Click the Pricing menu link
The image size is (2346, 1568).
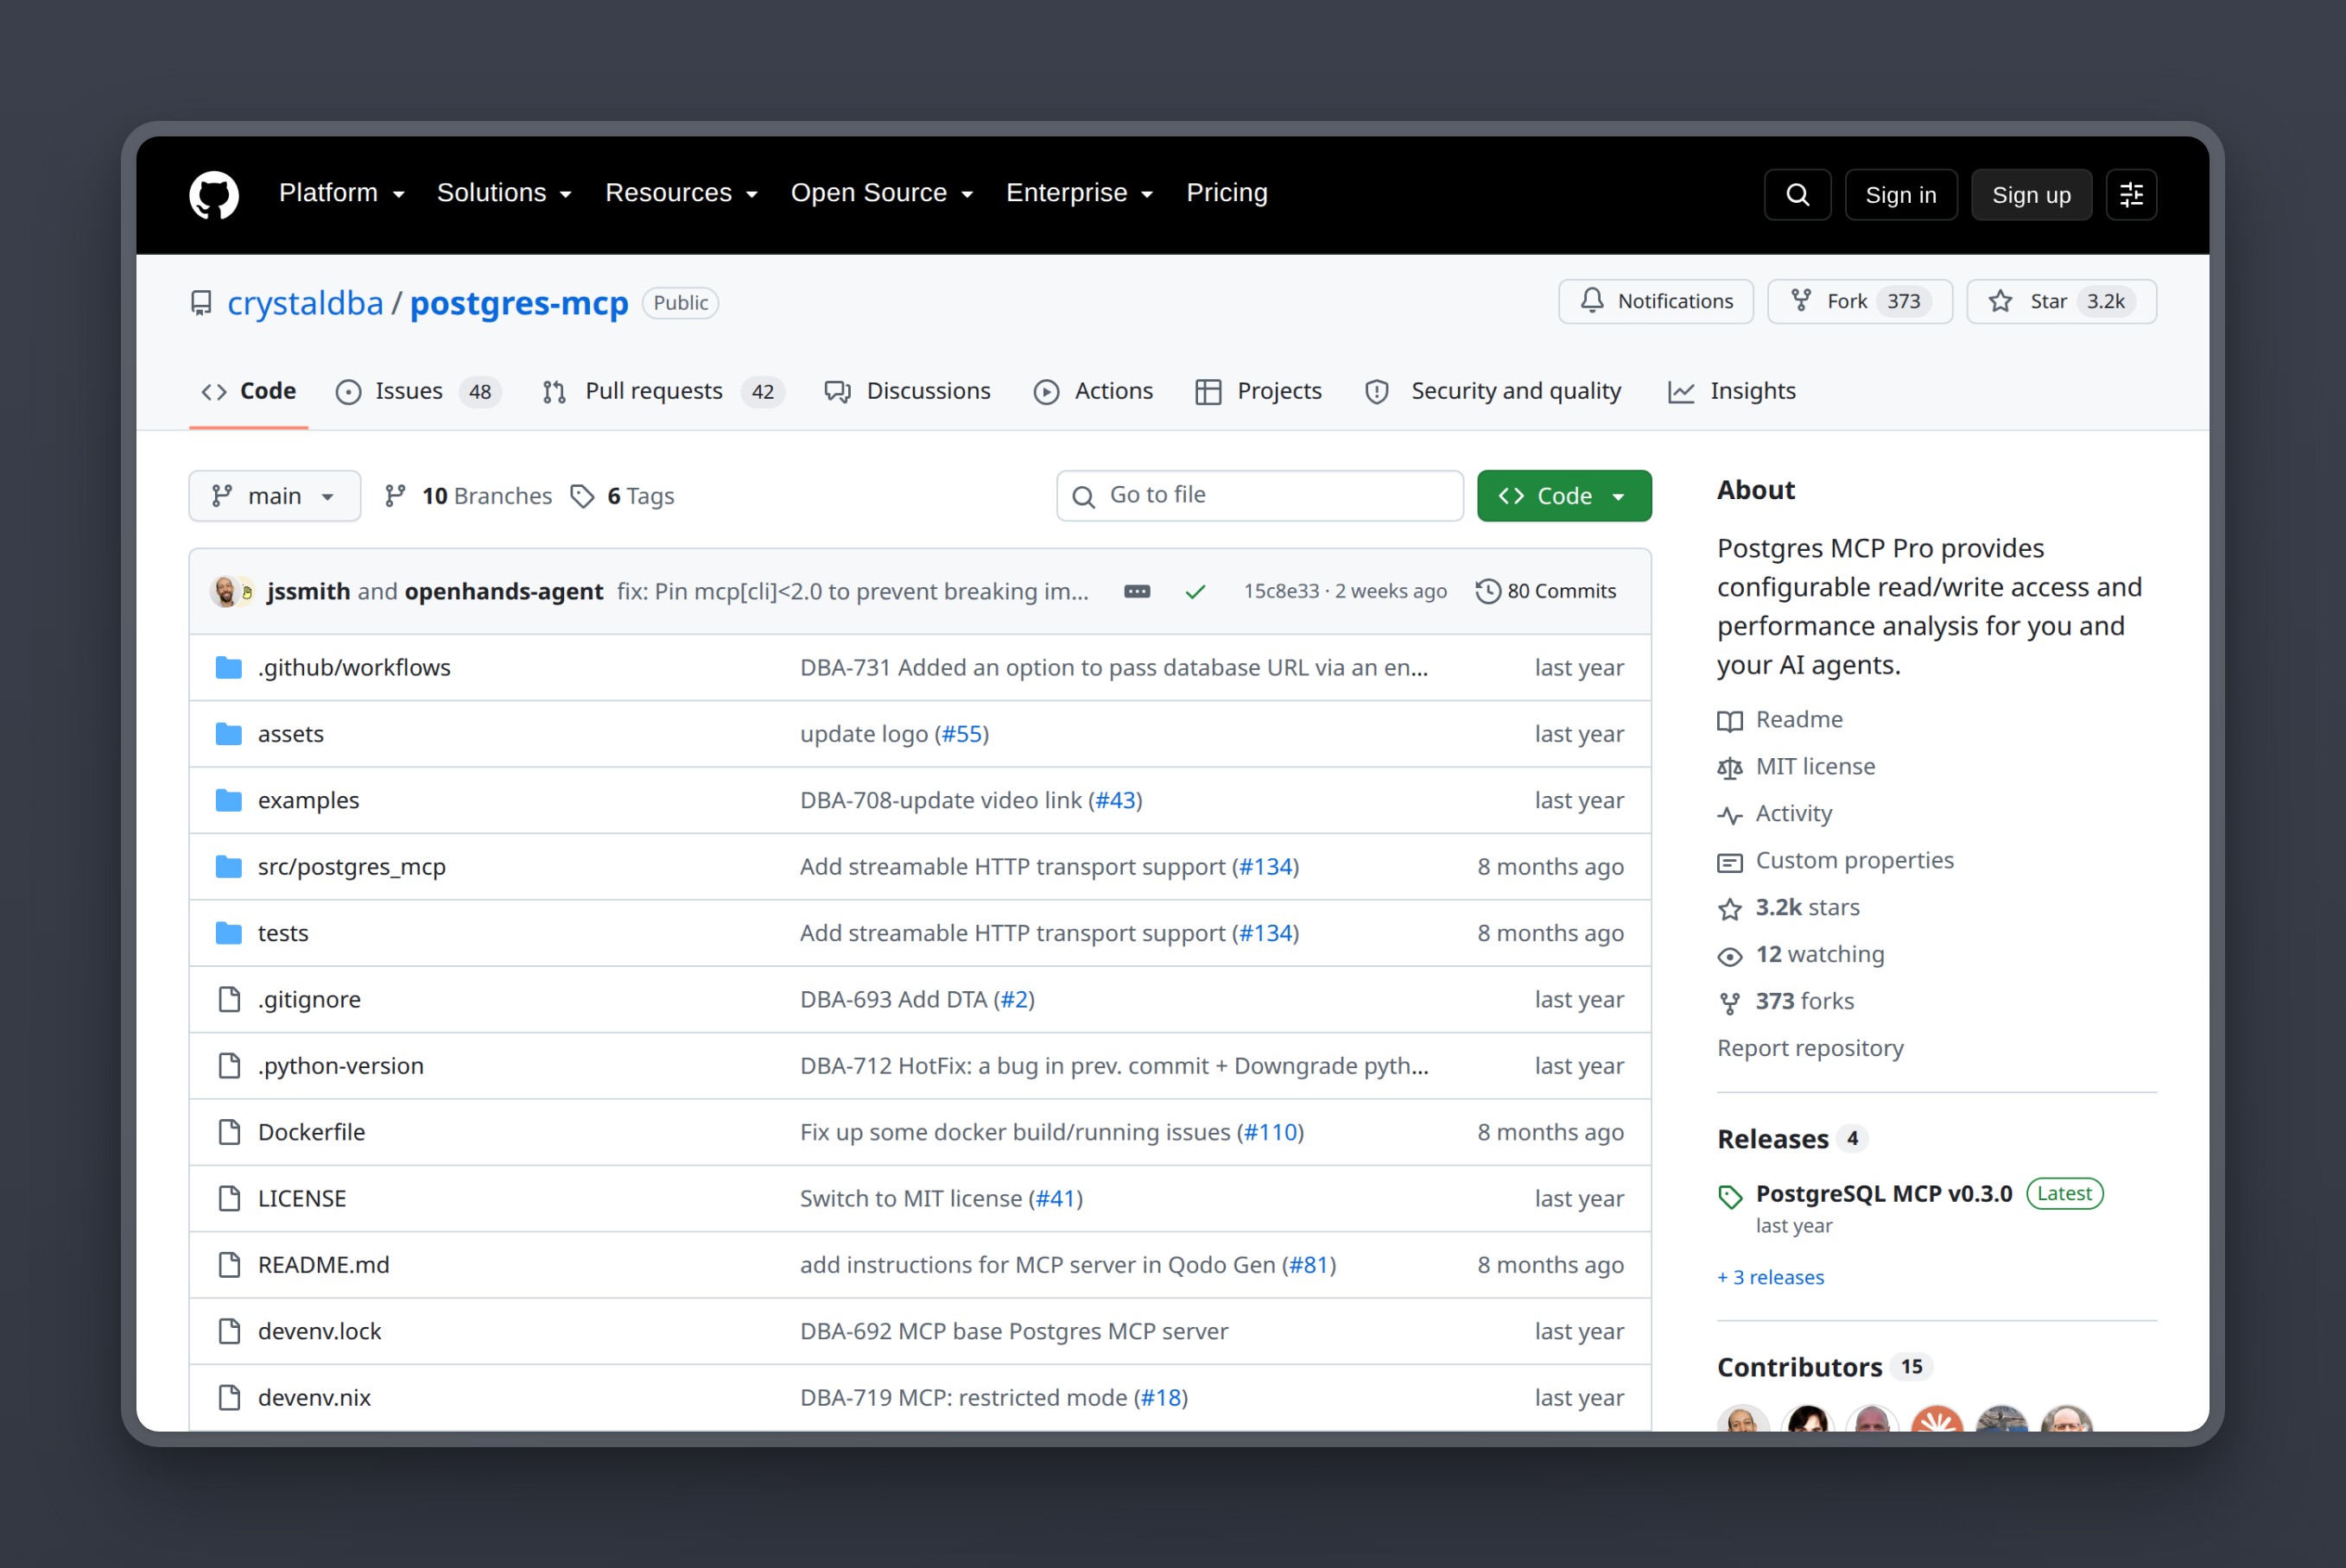pos(1227,193)
